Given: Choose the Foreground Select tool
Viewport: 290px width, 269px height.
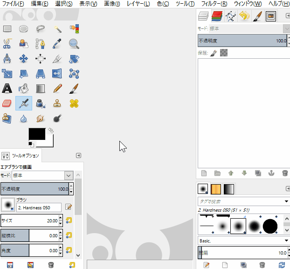Looking at the screenshot, I should pyautogui.click(x=23, y=44).
